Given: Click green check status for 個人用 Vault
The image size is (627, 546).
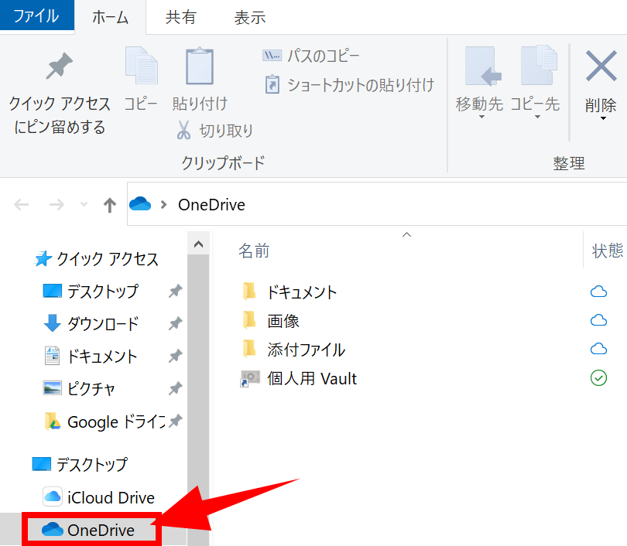Looking at the screenshot, I should tap(598, 378).
